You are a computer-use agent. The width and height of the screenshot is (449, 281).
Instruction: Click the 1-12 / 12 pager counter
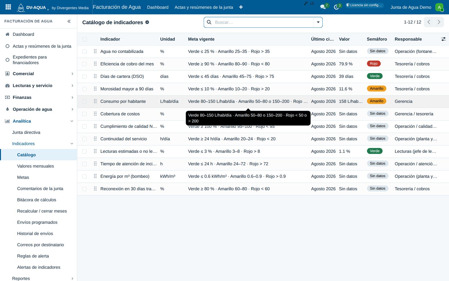412,22
